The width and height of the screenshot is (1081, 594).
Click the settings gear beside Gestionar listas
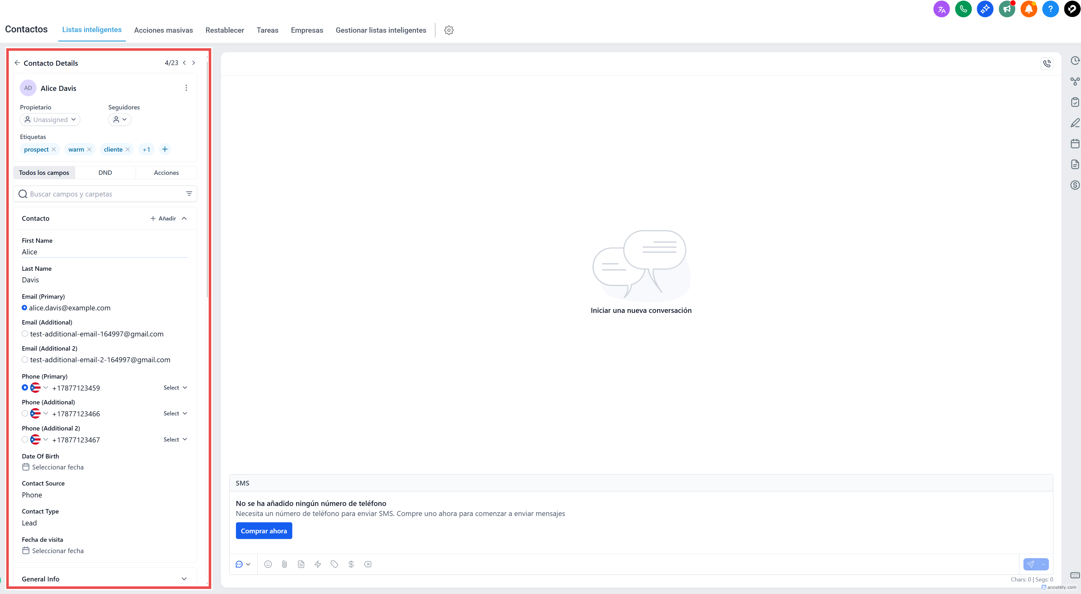pyautogui.click(x=449, y=30)
